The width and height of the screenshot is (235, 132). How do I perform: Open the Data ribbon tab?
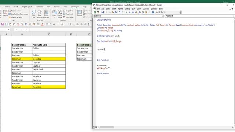pyautogui.click(x=48, y=7)
